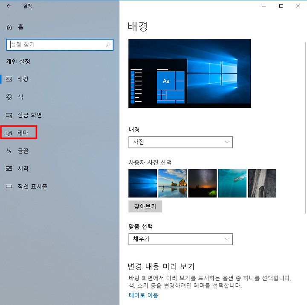The image size is (307, 305).
Task: Open the 시작 settings page
Action: click(60, 168)
